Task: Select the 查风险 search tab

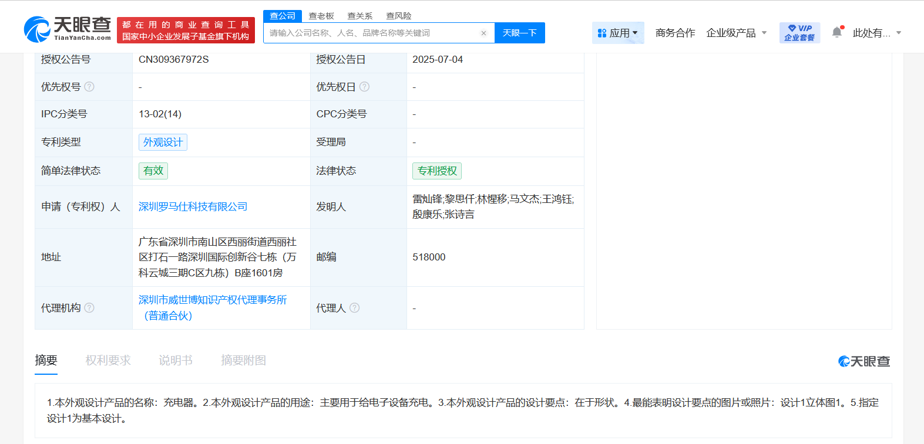Action: (x=398, y=16)
